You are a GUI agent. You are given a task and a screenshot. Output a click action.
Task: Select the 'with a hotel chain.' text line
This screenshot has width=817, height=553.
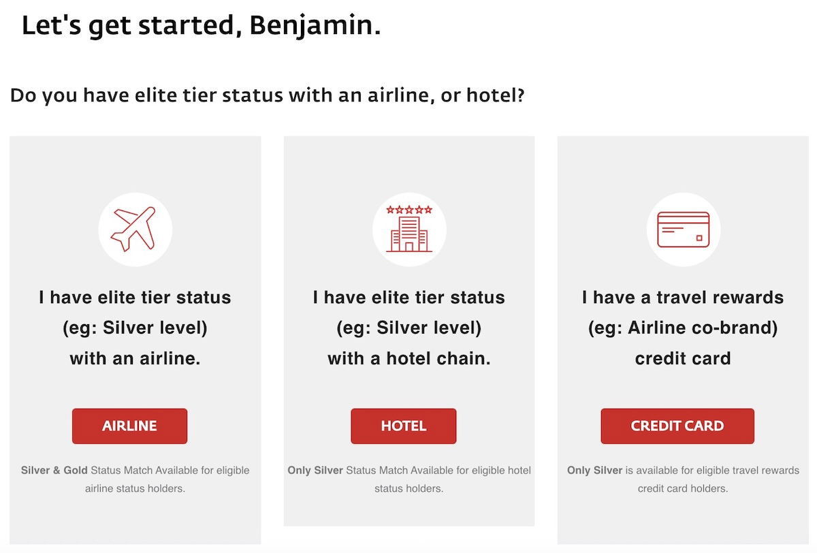point(408,358)
